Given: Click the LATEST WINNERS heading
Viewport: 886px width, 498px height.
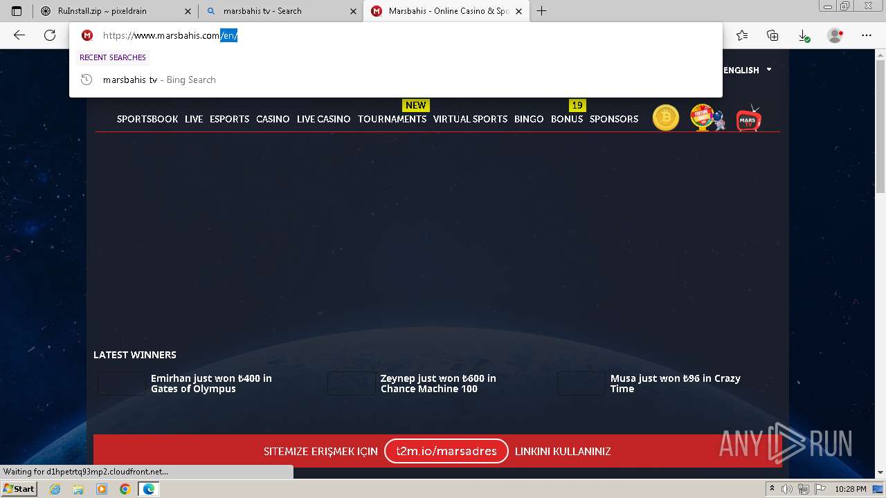Looking at the screenshot, I should 135,355.
